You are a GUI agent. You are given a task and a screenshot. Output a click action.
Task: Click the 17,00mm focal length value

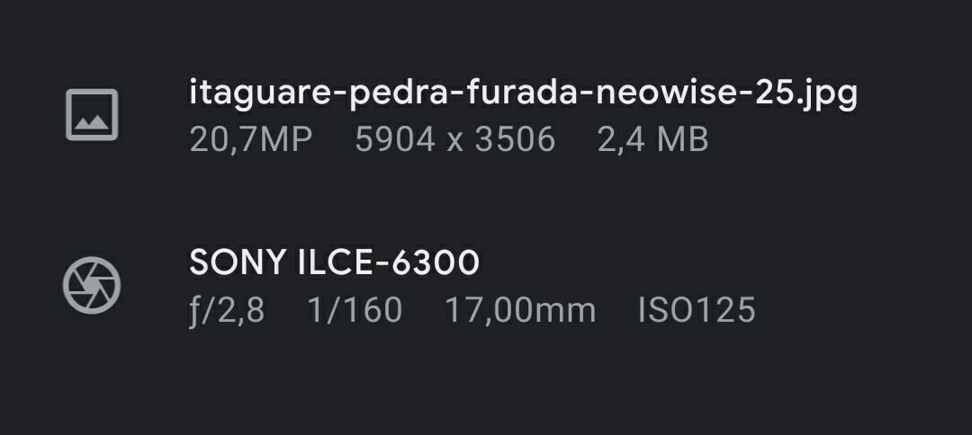pyautogui.click(x=520, y=310)
